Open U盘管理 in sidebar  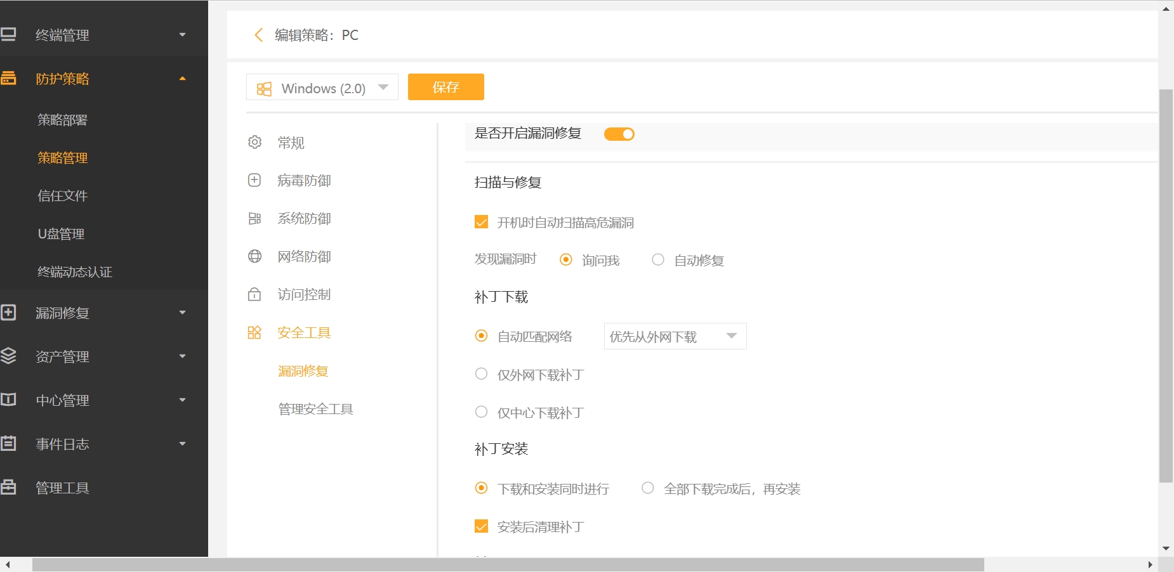tap(61, 234)
